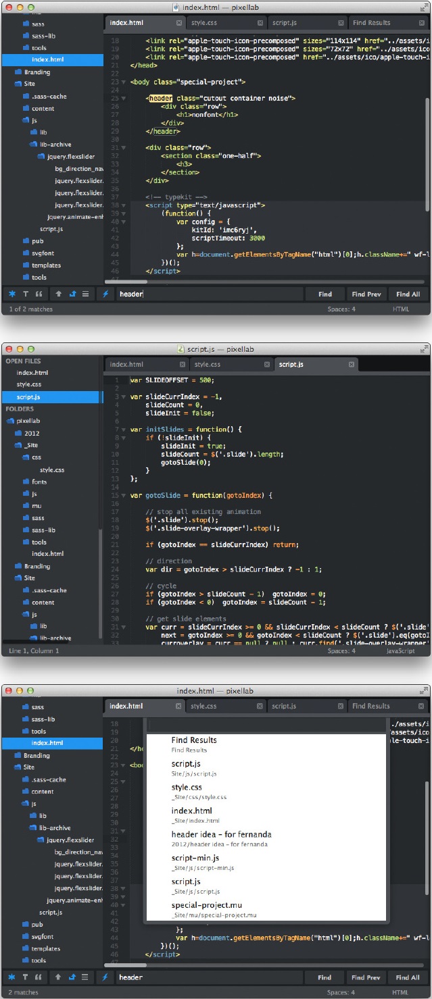Viewport: 432px width, 999px height.
Task: Toggle whole-word quotes icon in '1 of 2 matches' window
Action: click(x=39, y=294)
